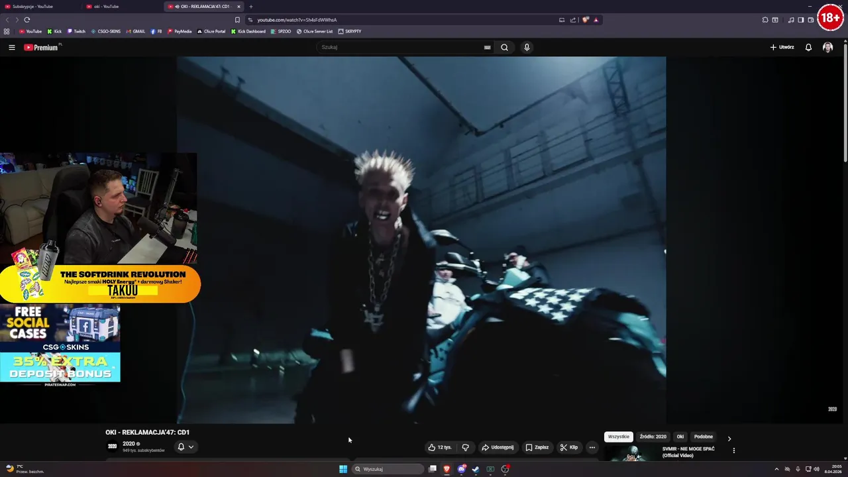
Task: Open the Brave Rewards triangle icon
Action: pos(596,20)
